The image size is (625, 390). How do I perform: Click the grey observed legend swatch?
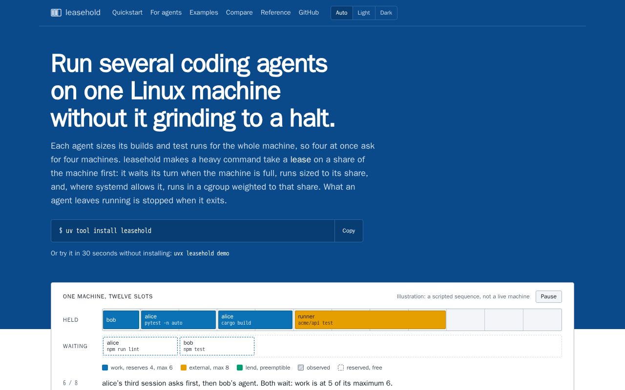[301, 368]
